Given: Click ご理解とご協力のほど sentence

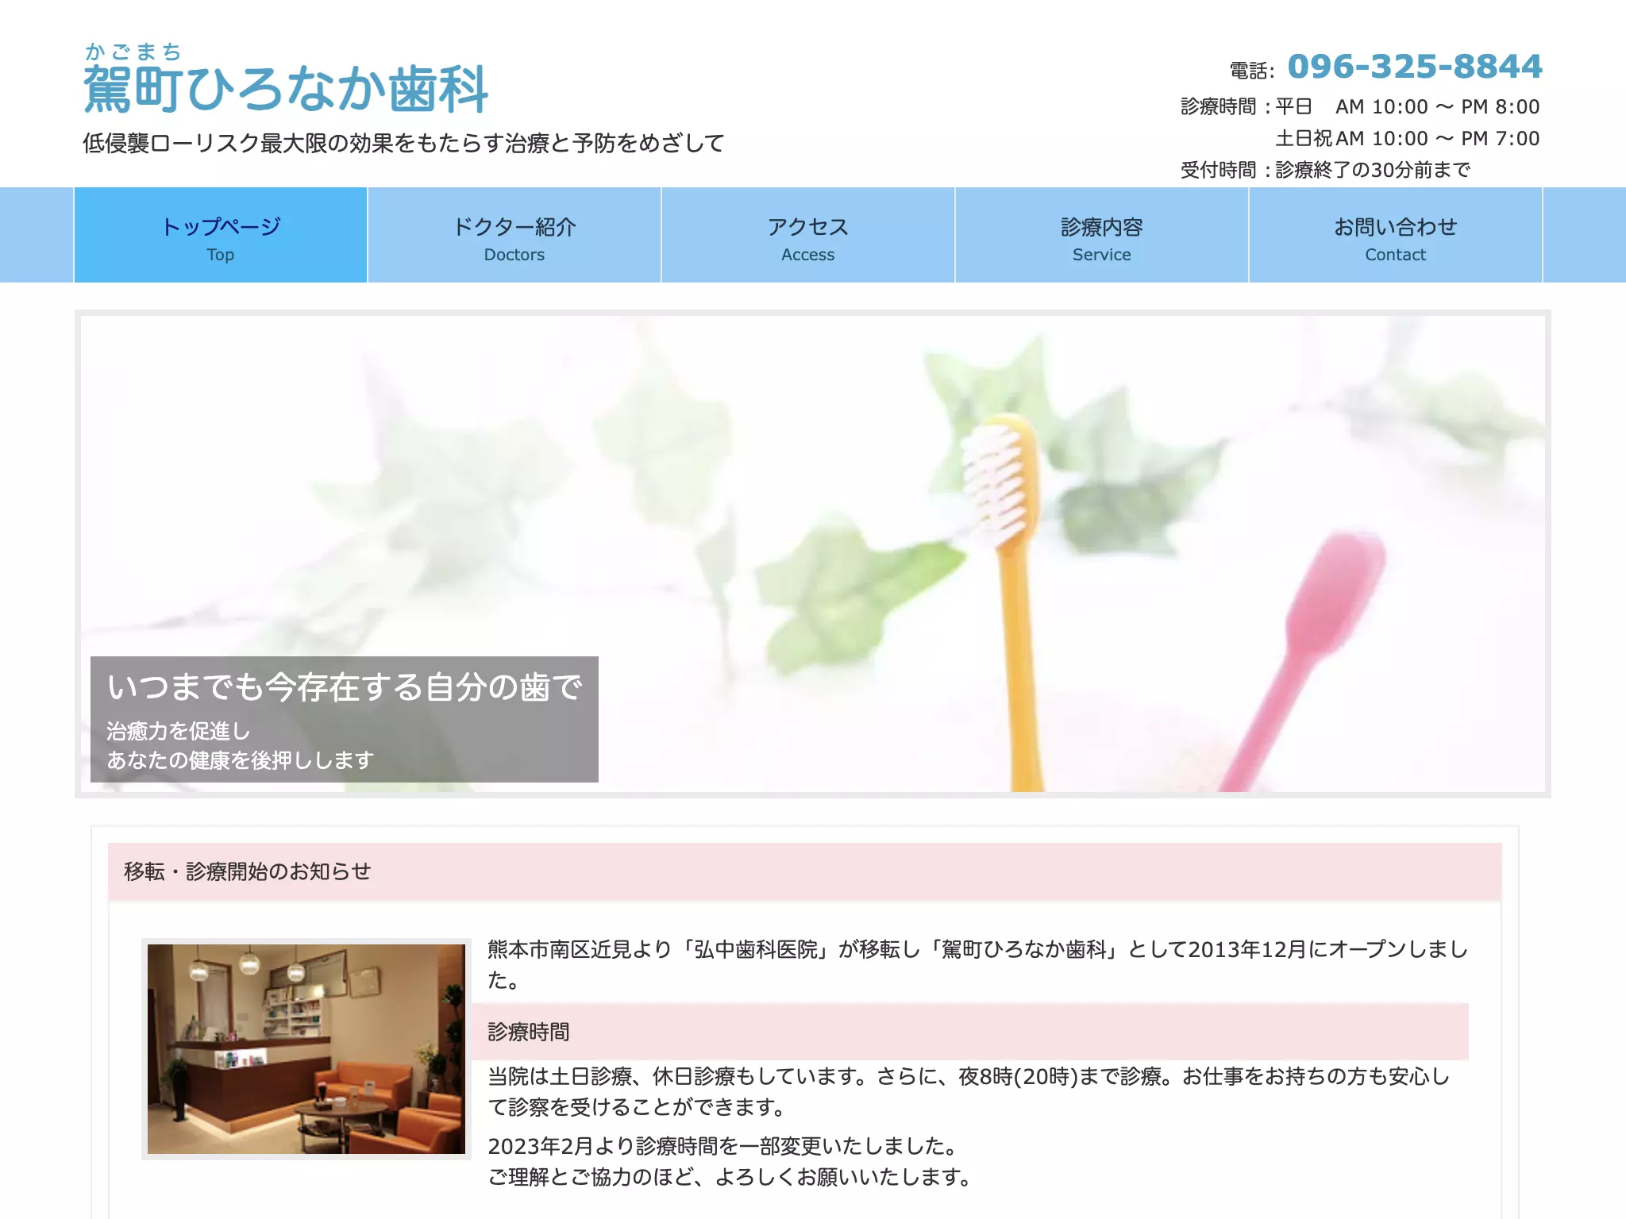Looking at the screenshot, I should 731,1177.
